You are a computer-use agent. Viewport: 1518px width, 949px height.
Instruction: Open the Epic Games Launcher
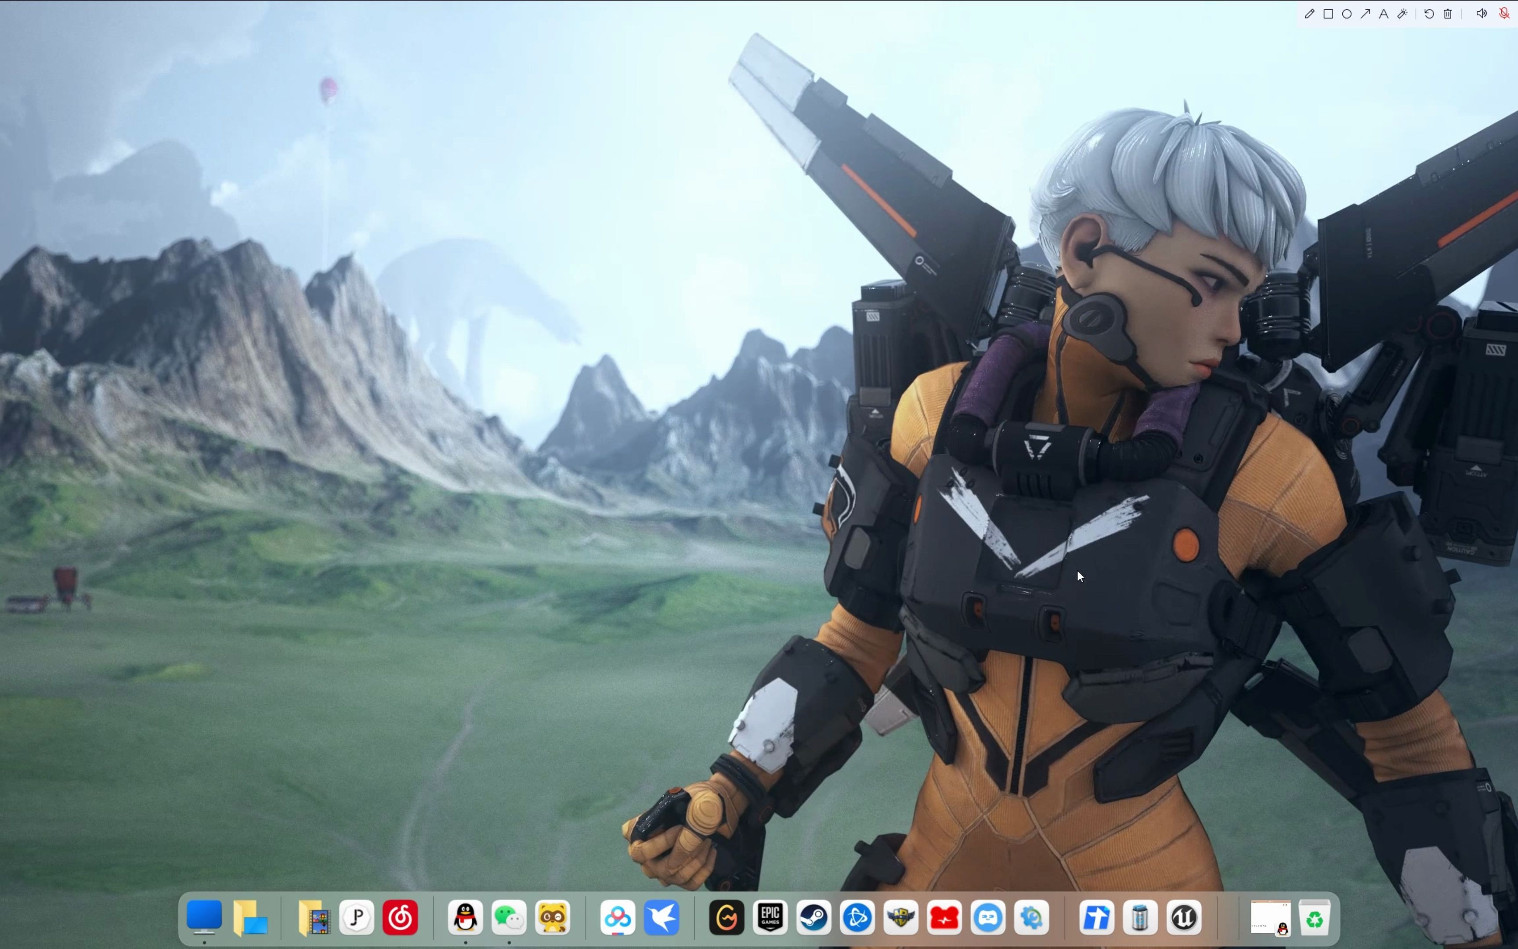coord(770,918)
